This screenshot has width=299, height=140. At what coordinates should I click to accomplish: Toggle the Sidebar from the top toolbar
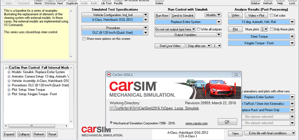point(256,3)
